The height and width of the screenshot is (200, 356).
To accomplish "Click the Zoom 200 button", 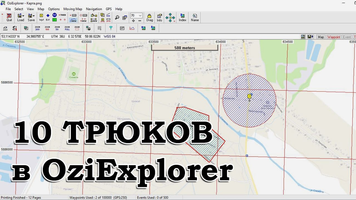I will [38, 28].
